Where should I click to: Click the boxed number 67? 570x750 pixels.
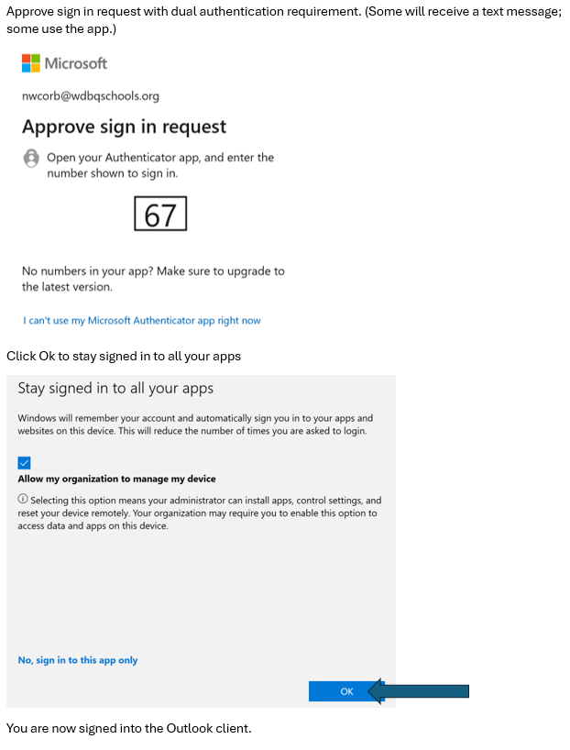160,215
